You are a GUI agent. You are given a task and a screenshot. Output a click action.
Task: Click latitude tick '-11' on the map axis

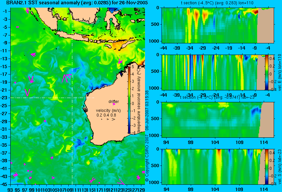tap(5, 51)
